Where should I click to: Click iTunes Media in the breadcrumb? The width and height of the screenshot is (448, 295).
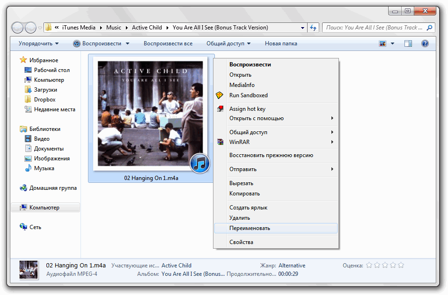[x=79, y=28]
